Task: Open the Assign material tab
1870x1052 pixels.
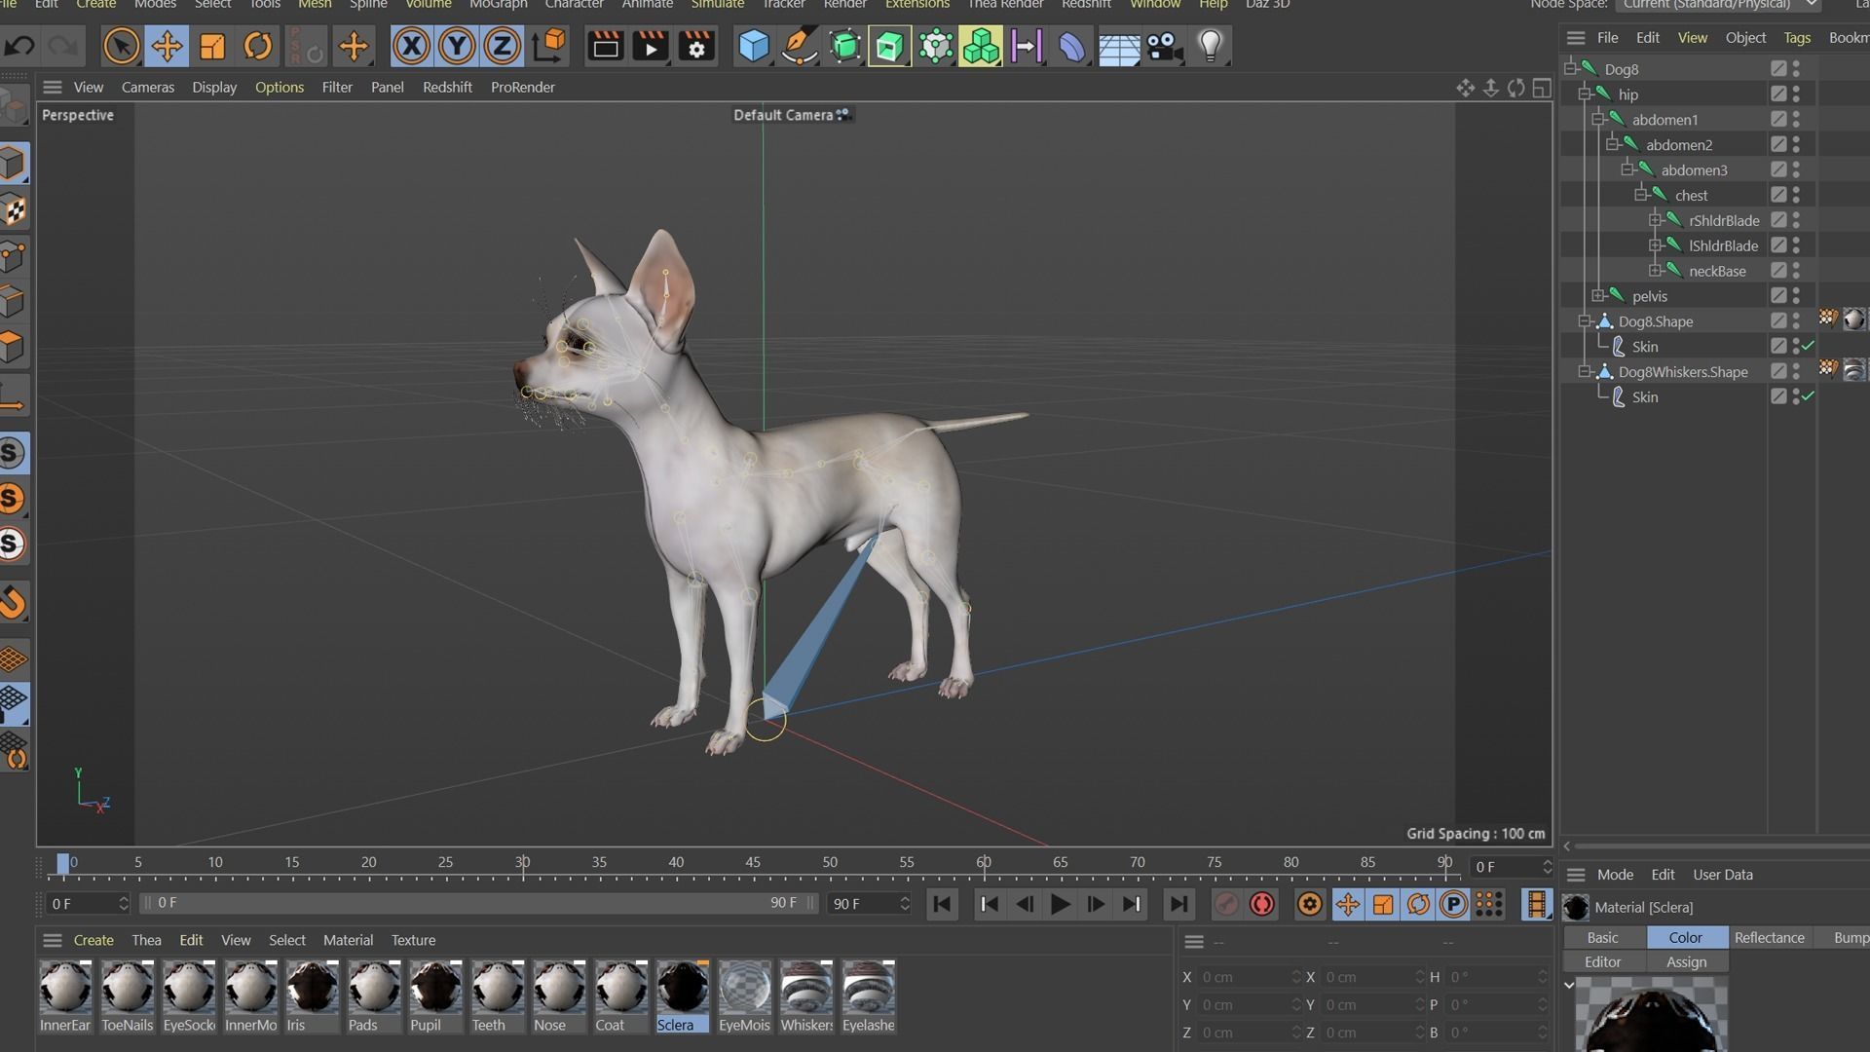Action: tap(1687, 961)
